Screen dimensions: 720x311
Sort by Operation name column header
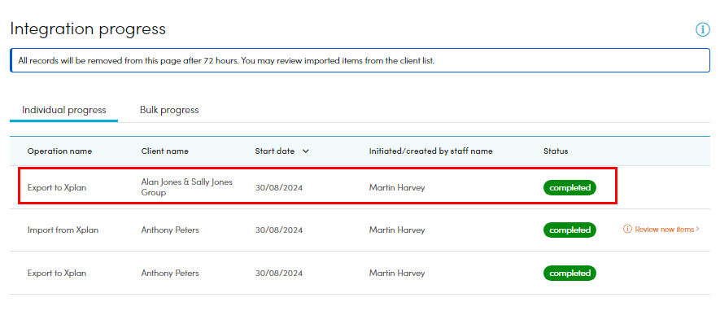pyautogui.click(x=59, y=151)
